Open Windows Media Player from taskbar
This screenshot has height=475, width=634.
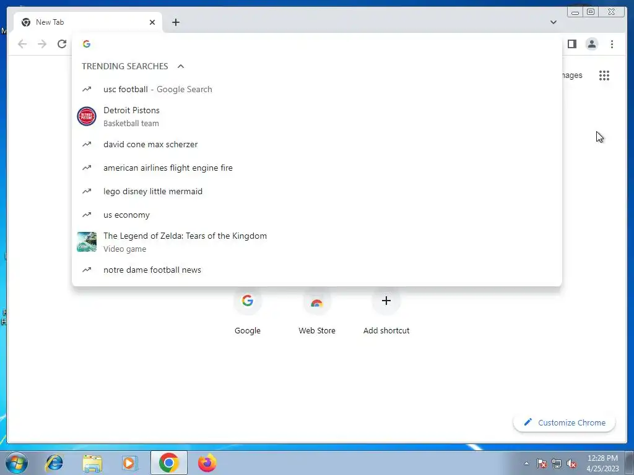129,463
